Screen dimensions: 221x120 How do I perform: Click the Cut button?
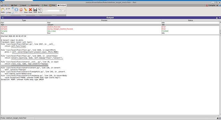[x=8, y=9]
